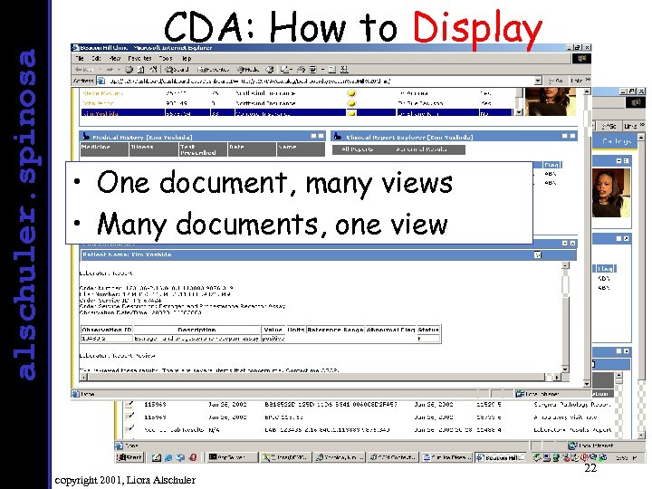652x489 pixels.
Task: Click the Mail icon in the toolbar
Action: coord(285,70)
